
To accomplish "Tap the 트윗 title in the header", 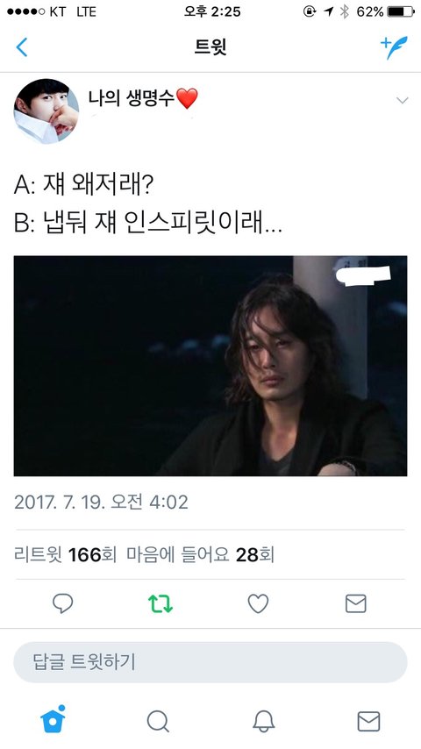I will 210,47.
